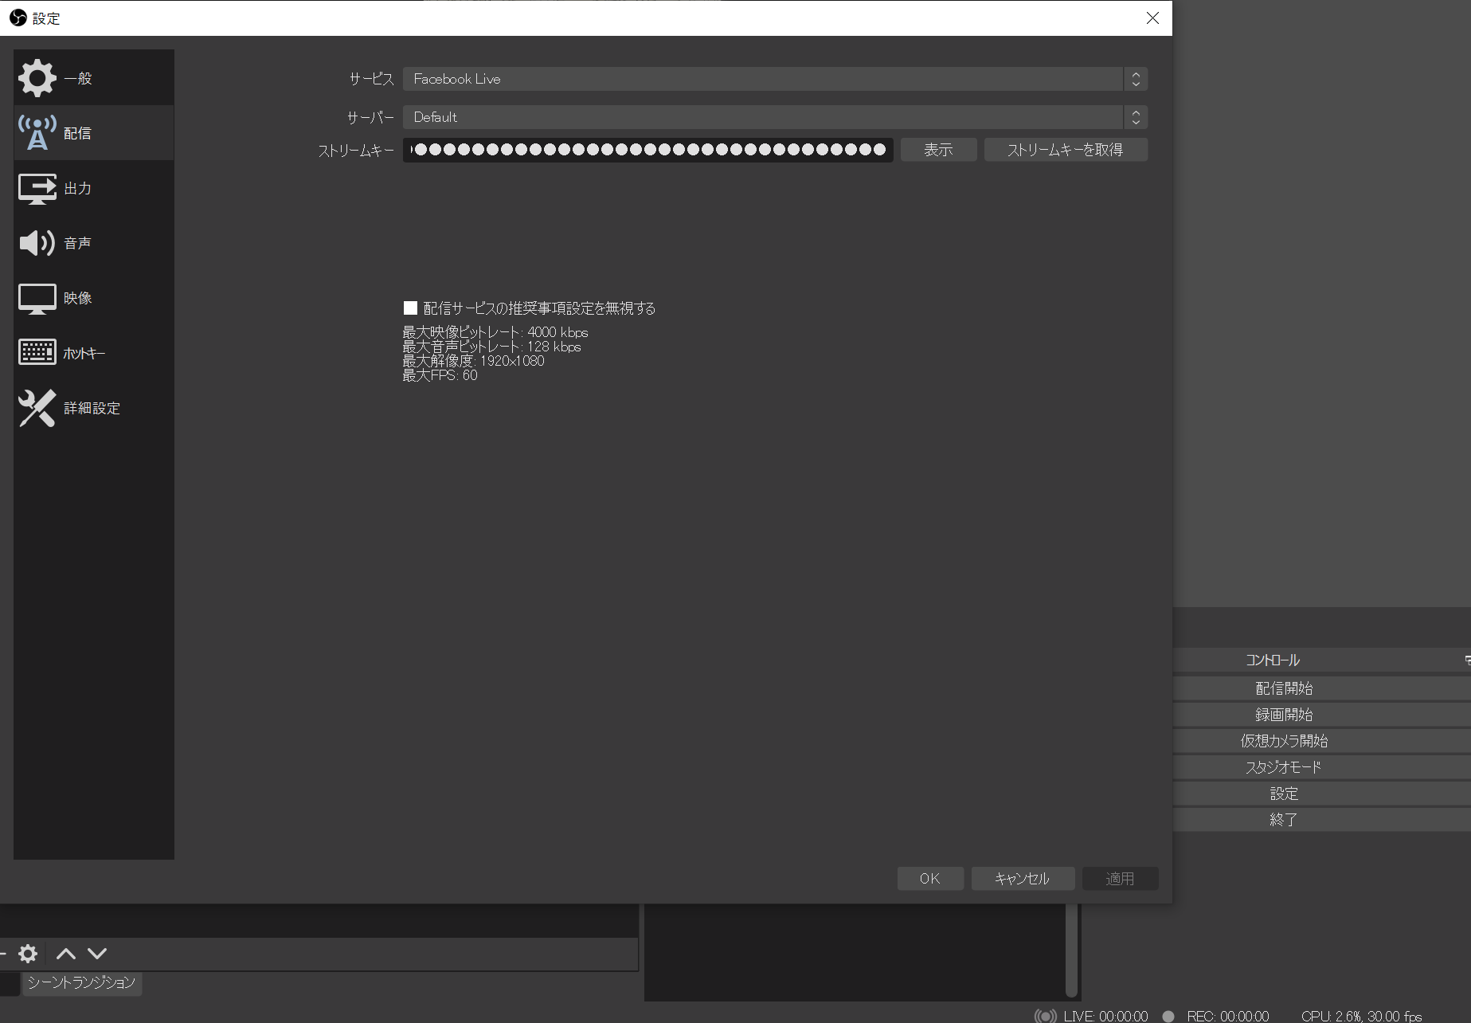Screen dimensions: 1471x1023
Task: Confirm settings with the OK button
Action: [x=930, y=878]
